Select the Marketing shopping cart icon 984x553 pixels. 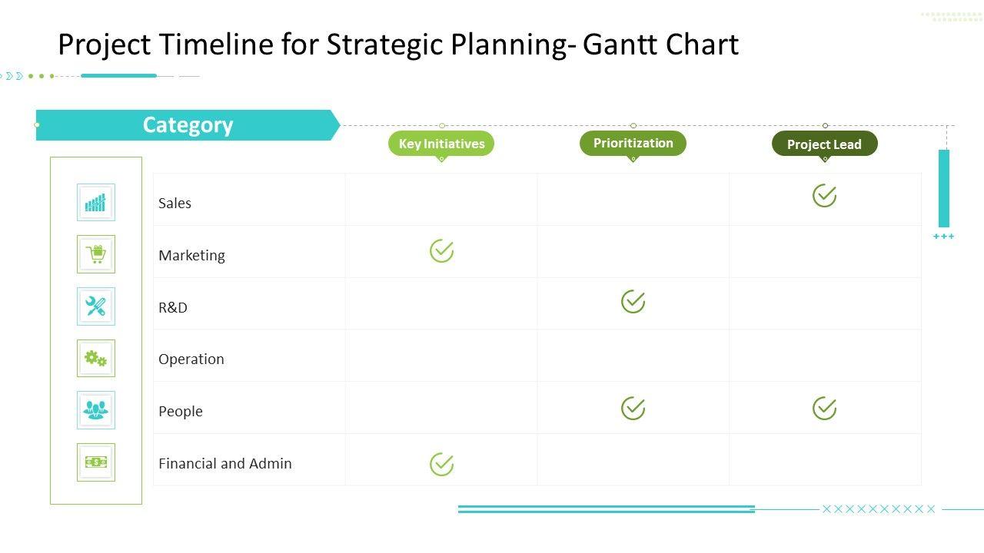[96, 254]
